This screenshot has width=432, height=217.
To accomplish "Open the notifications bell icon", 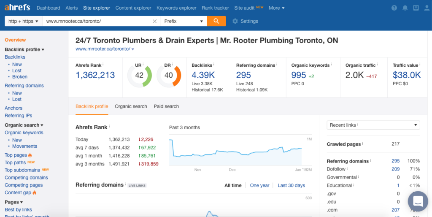I will (x=405, y=8).
